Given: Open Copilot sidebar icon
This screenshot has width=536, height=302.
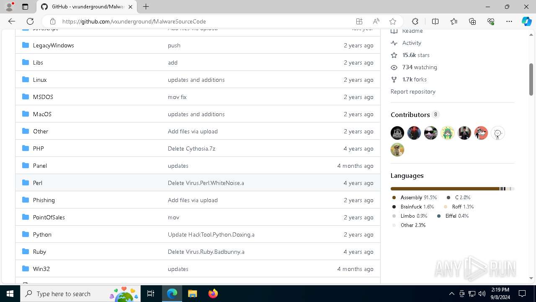Looking at the screenshot, I should pos(526,21).
